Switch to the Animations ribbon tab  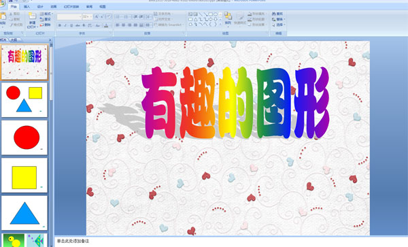pyautogui.click(x=54, y=7)
